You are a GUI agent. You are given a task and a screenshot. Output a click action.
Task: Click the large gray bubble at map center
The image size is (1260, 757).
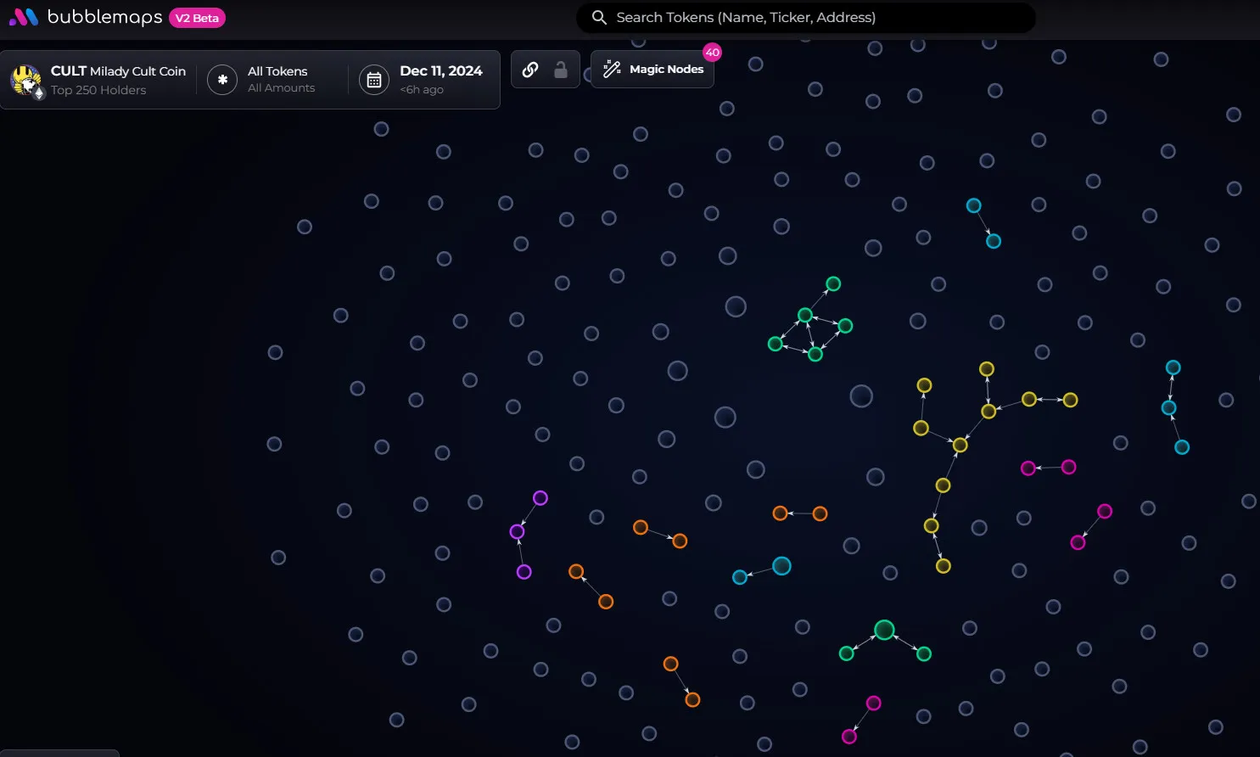pyautogui.click(x=861, y=396)
